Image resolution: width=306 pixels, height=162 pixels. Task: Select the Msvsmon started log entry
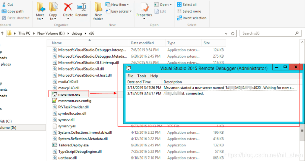212,88
